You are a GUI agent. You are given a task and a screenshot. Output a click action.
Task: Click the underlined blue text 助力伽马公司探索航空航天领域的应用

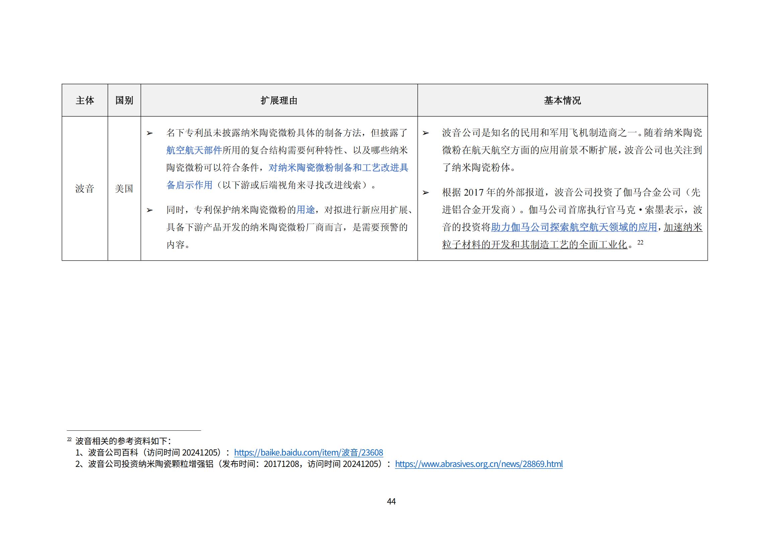(574, 227)
